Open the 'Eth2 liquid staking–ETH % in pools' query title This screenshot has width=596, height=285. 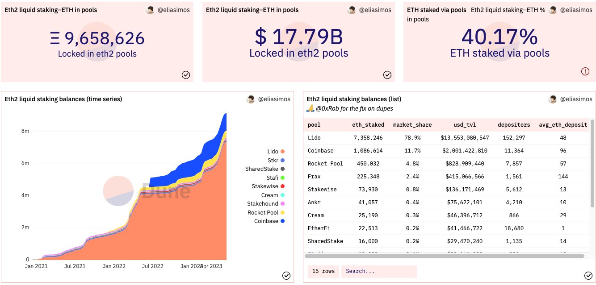(x=476, y=14)
